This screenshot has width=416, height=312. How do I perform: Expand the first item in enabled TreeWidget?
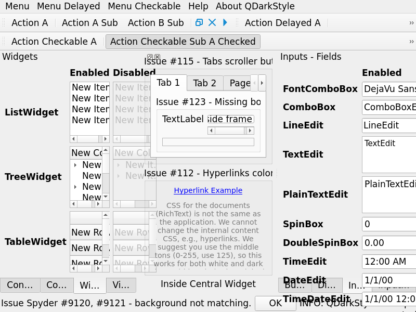(75, 165)
